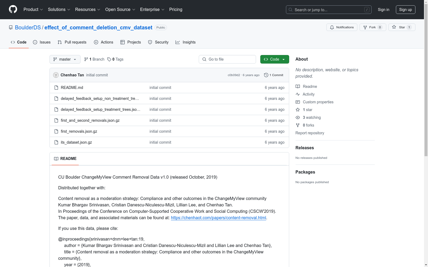
Task: Click the repository icon beside BoulderDS
Action: coord(11,28)
